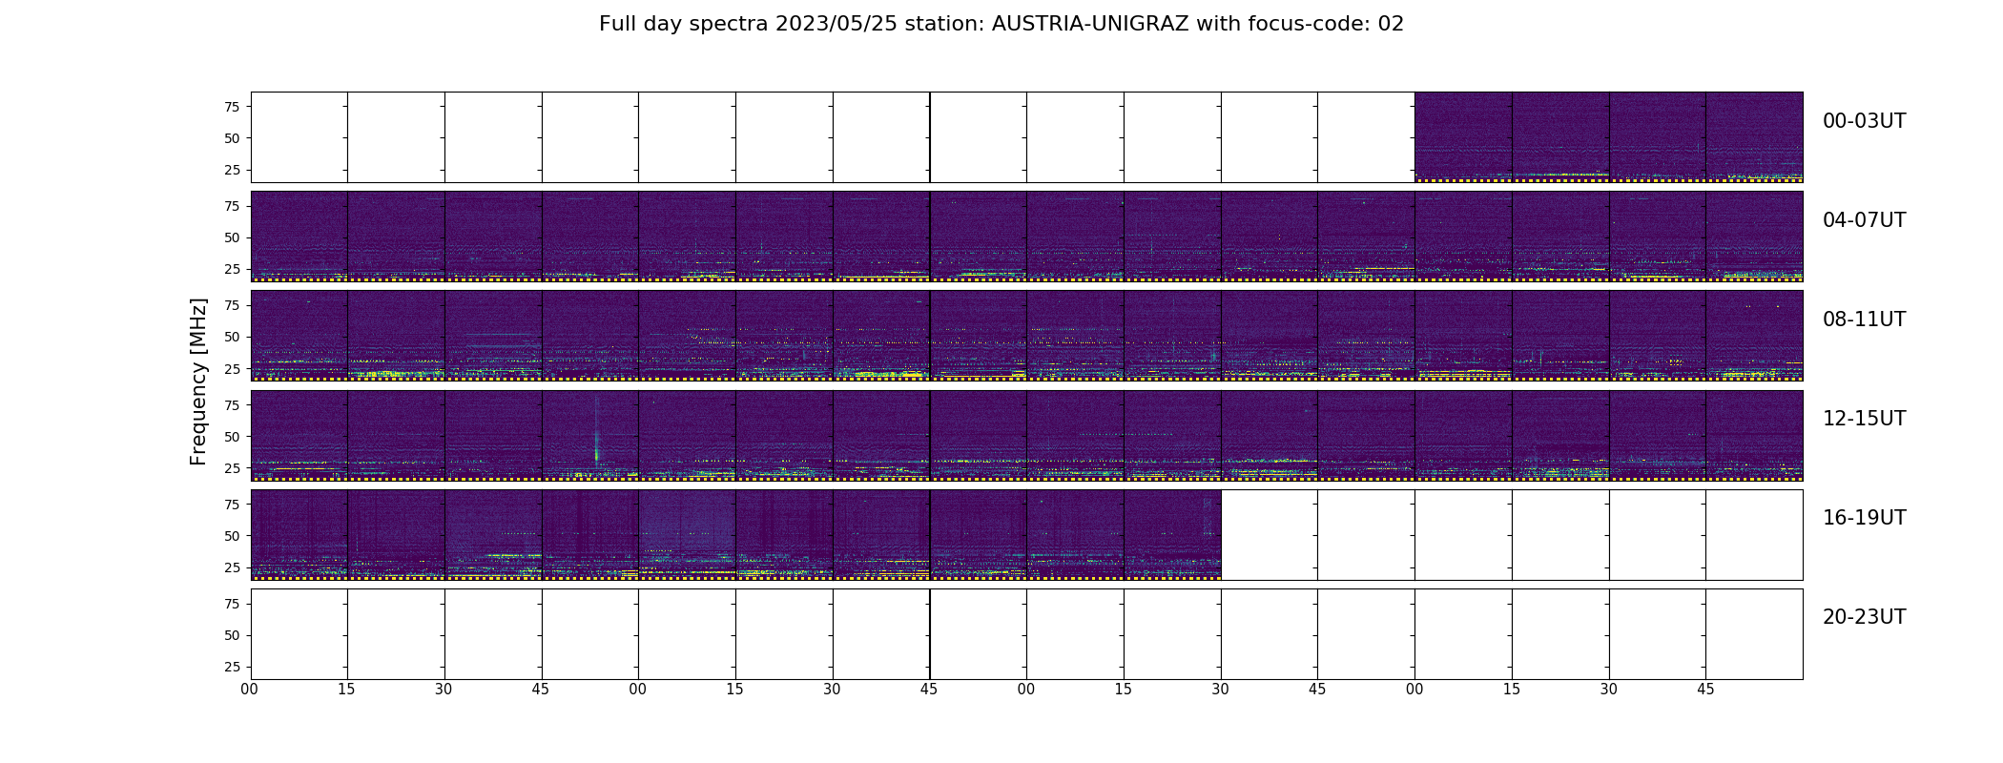Click the 50 MHz tick of the 16-19UT row

click(232, 536)
